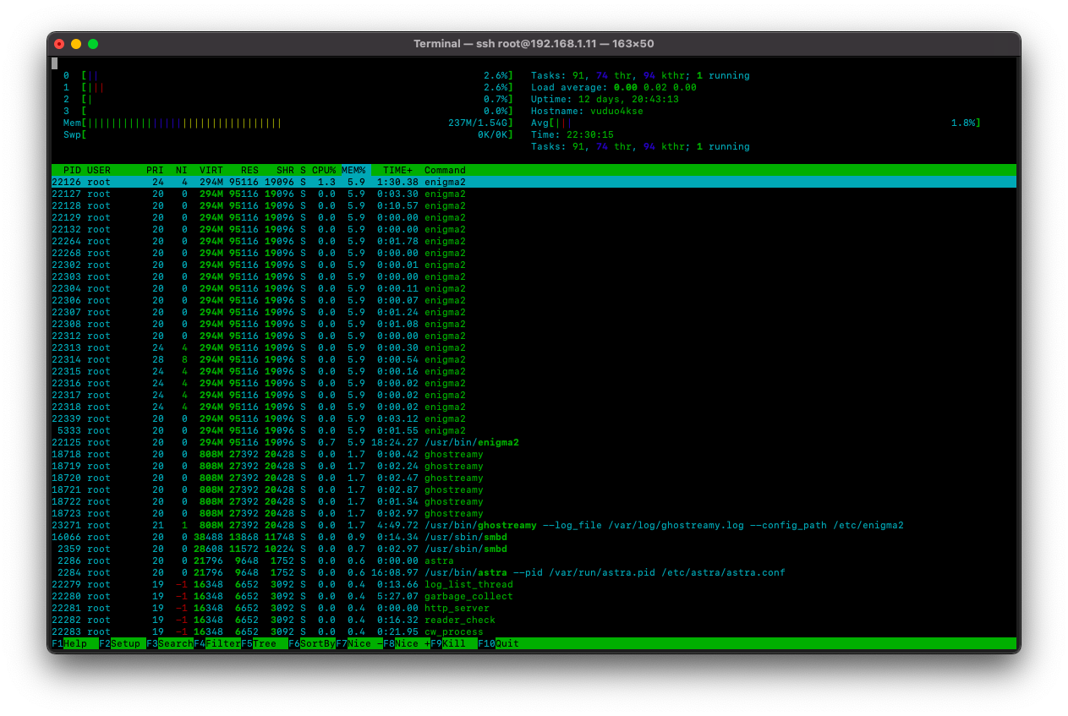Viewport: 1068px width, 716px height.
Task: Click the Mem usage meter bar
Action: pos(298,123)
